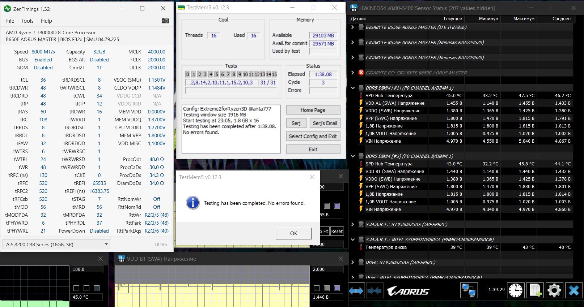
Task: Click the gray color swatch in VDD B1 graph
Action: [327, 288]
